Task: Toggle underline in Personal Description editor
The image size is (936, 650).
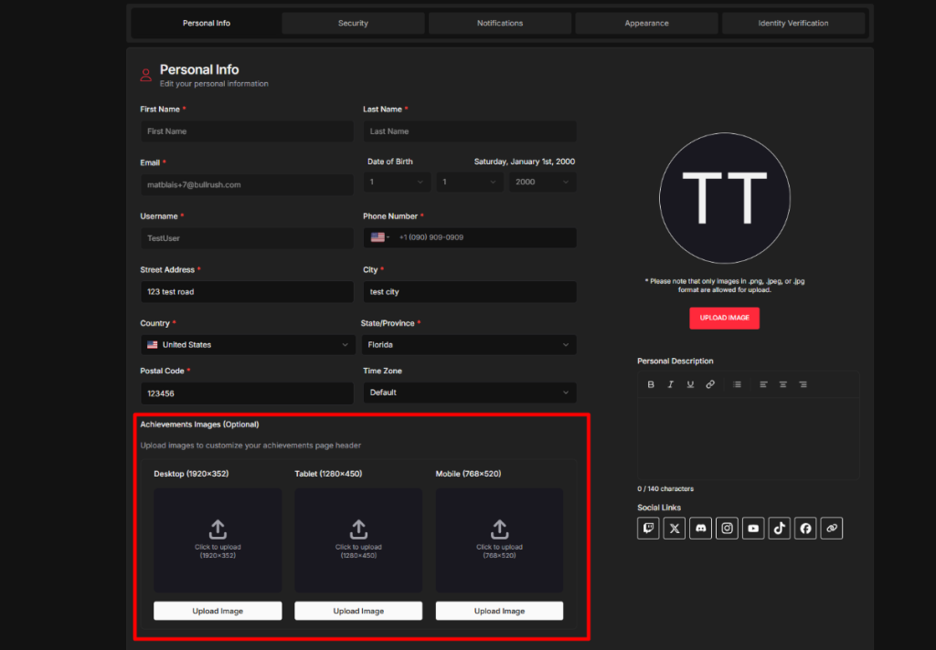Action: click(x=690, y=384)
